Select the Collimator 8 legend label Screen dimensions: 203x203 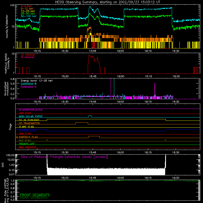[x=28, y=84]
